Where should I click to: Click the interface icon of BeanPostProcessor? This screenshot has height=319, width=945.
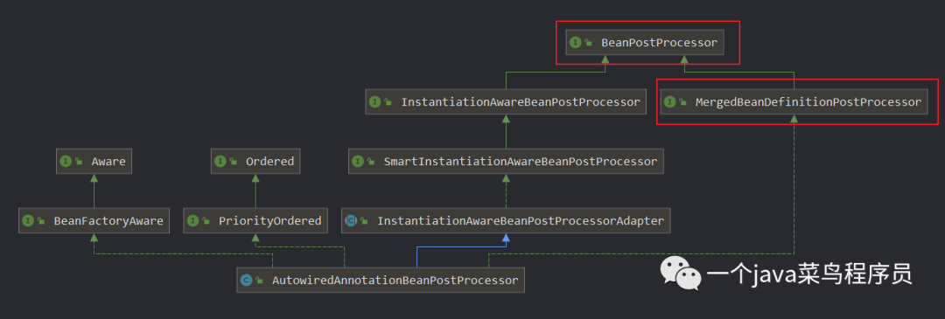coord(576,43)
